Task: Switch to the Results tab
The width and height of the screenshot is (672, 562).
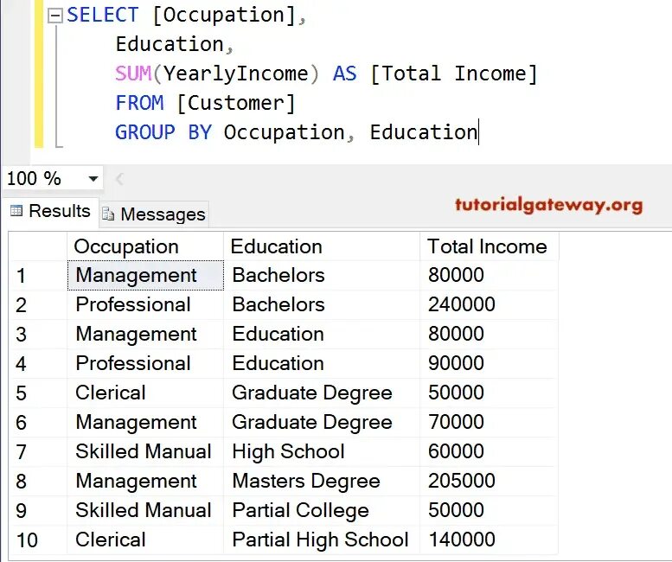Action: tap(49, 211)
